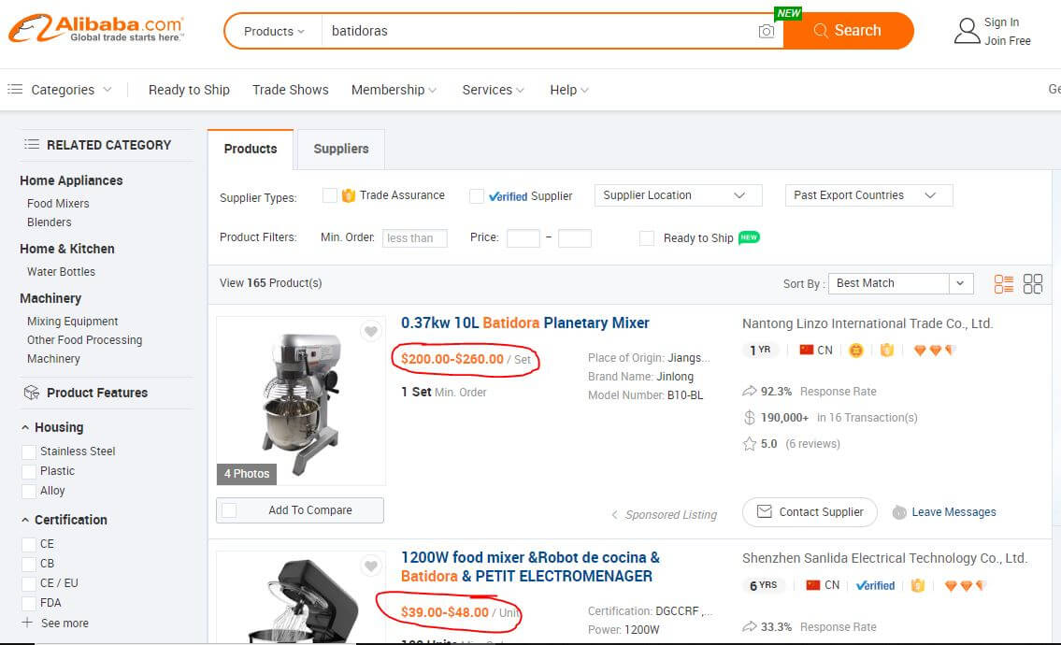
Task: Switch to the Suppliers tab
Action: click(x=341, y=149)
